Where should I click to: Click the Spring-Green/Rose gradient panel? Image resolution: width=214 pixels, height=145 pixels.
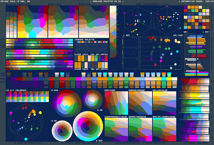(x=164, y=129)
